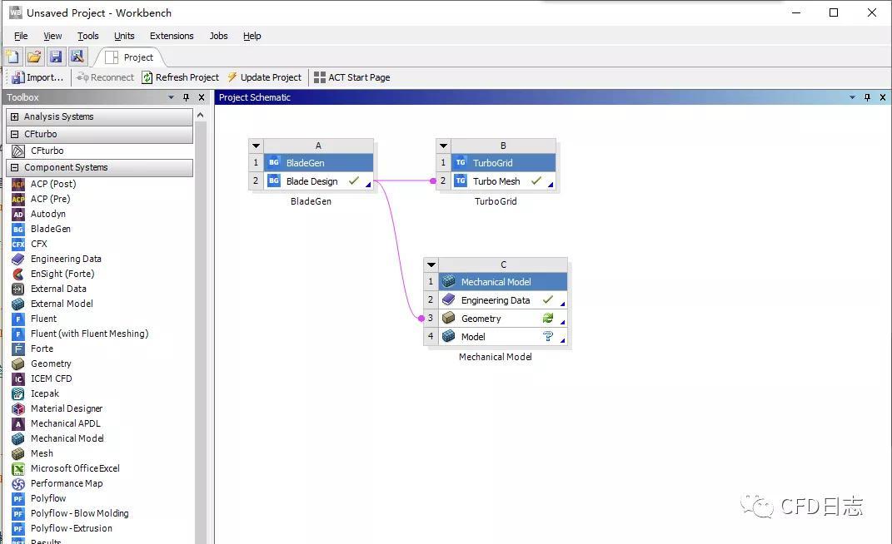Open the Units menu
892x544 pixels.
point(124,36)
